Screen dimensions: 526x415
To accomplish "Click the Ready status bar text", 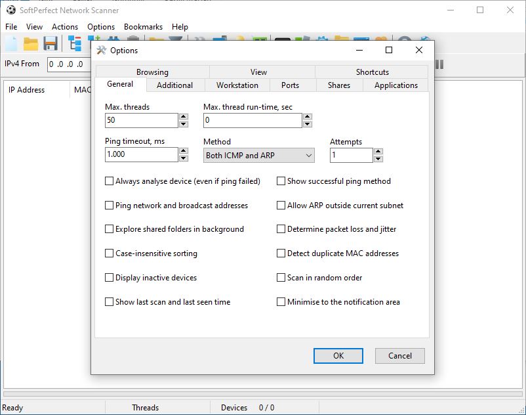I will (x=12, y=408).
